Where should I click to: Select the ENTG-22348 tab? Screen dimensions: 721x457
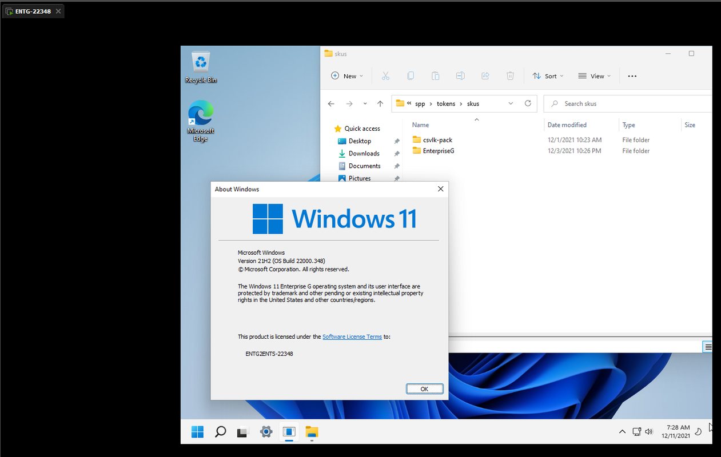pos(33,11)
